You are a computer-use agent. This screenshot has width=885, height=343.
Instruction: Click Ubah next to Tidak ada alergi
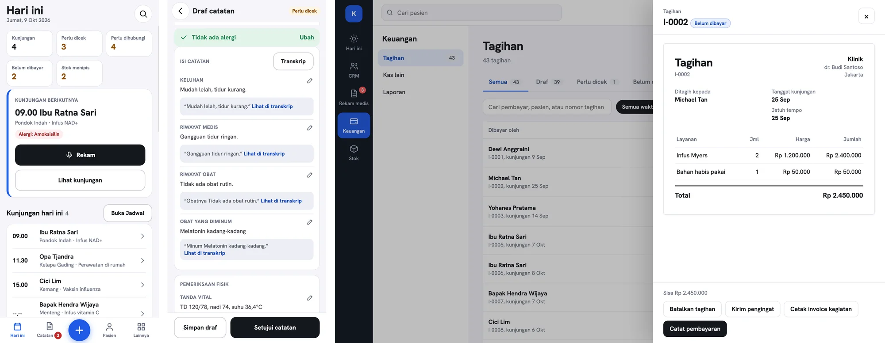coord(307,38)
